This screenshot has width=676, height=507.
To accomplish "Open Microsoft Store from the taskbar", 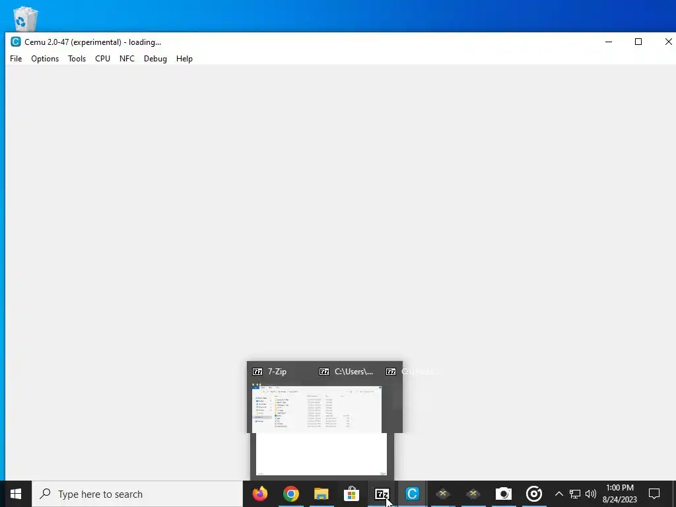I will coord(351,494).
